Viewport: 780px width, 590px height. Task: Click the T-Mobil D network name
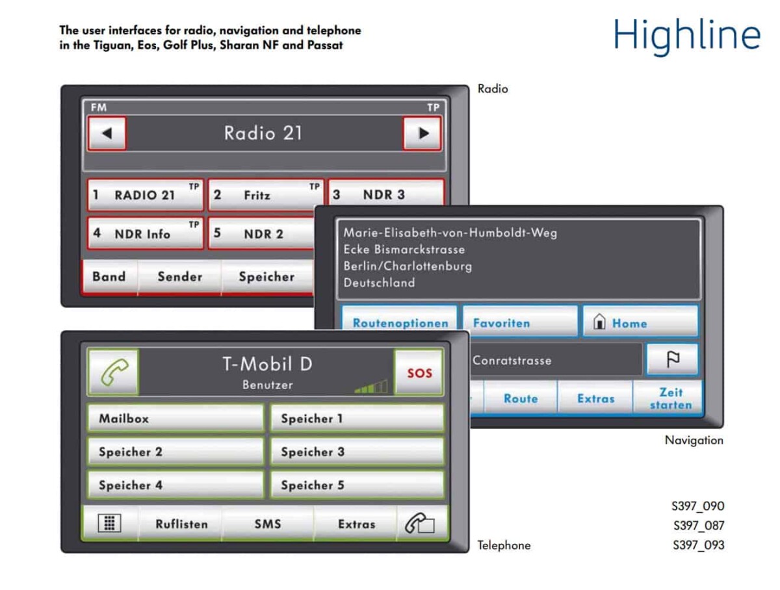click(x=267, y=365)
